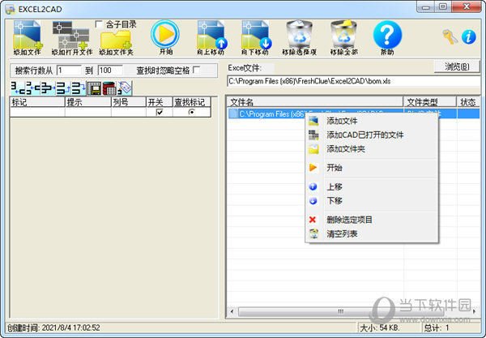This screenshot has width=486, height=338.
Task: Click the blue tag label icon
Action: tap(125, 88)
